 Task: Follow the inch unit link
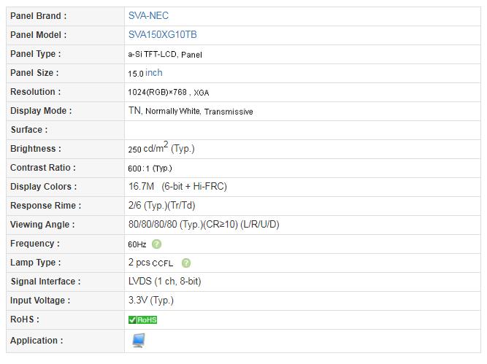tap(154, 73)
